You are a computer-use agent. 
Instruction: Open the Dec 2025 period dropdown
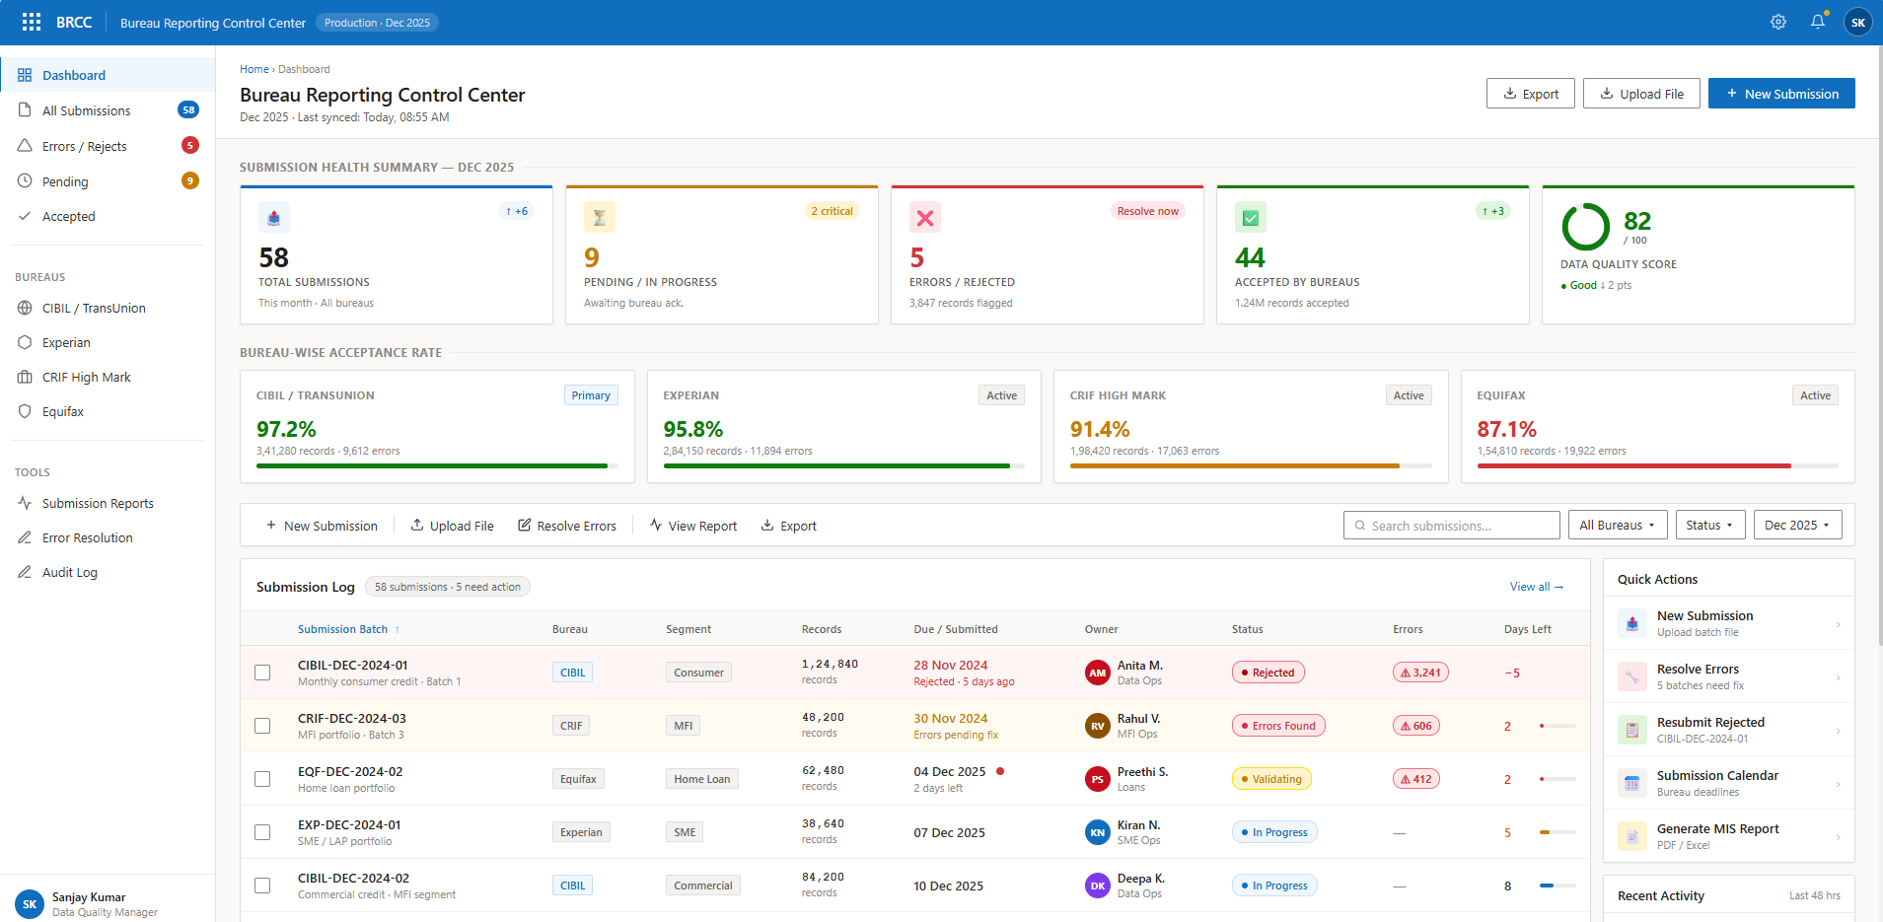coord(1796,526)
